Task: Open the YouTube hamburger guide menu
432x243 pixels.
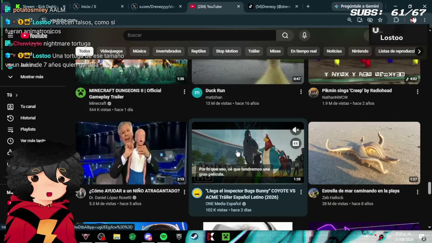Action: (x=10, y=36)
